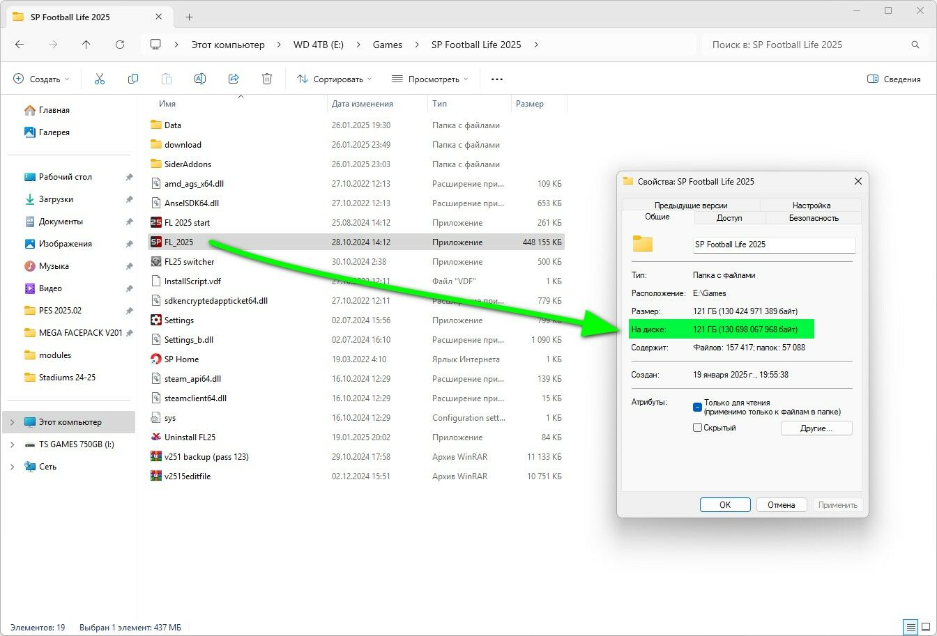Select the 'Общие' tab
Viewport: 937px width, 636px height.
coord(657,217)
